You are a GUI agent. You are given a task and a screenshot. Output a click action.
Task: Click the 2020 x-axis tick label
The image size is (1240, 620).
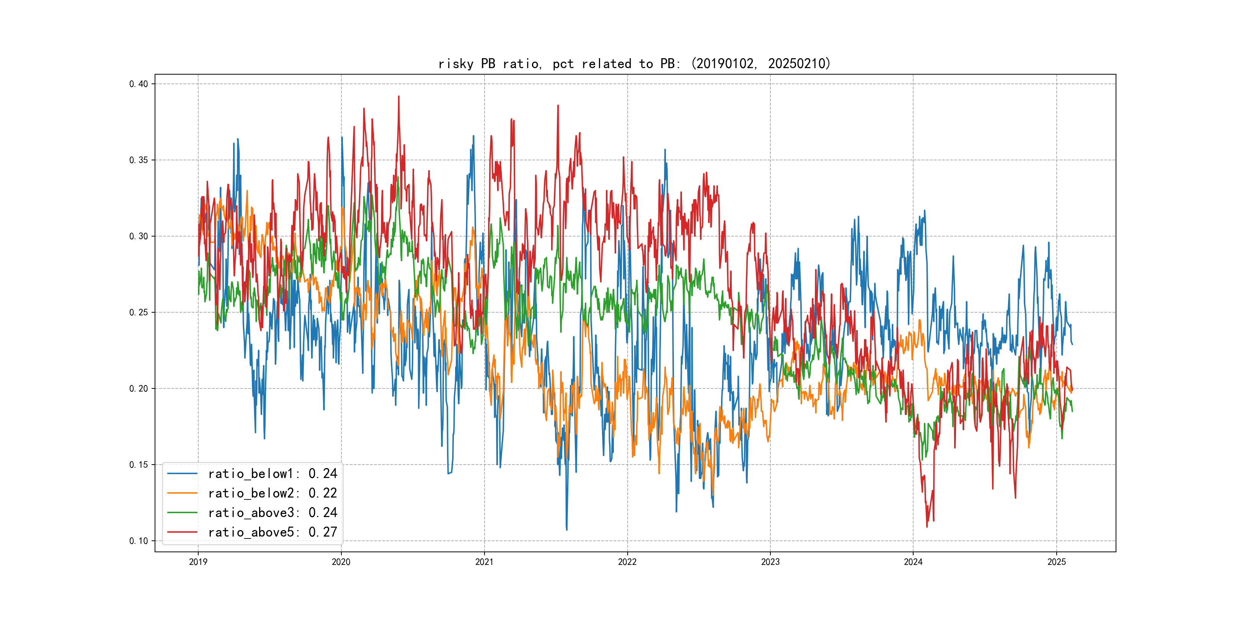point(341,562)
